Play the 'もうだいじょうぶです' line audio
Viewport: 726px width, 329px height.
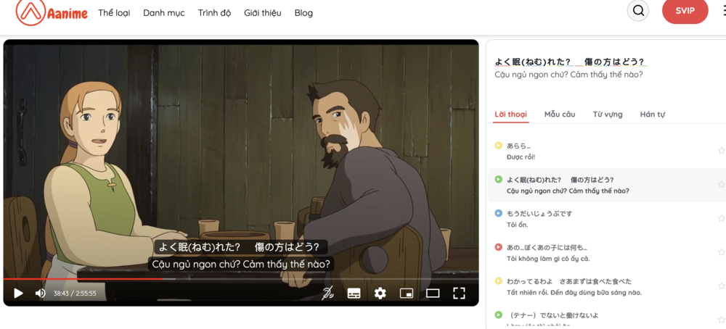(x=499, y=214)
